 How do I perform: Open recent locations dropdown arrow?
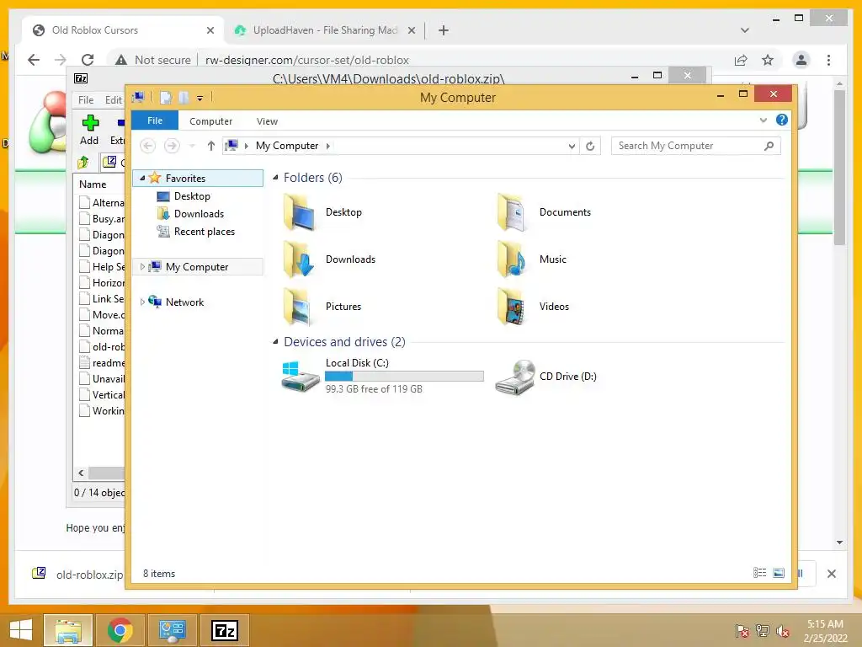click(x=192, y=146)
